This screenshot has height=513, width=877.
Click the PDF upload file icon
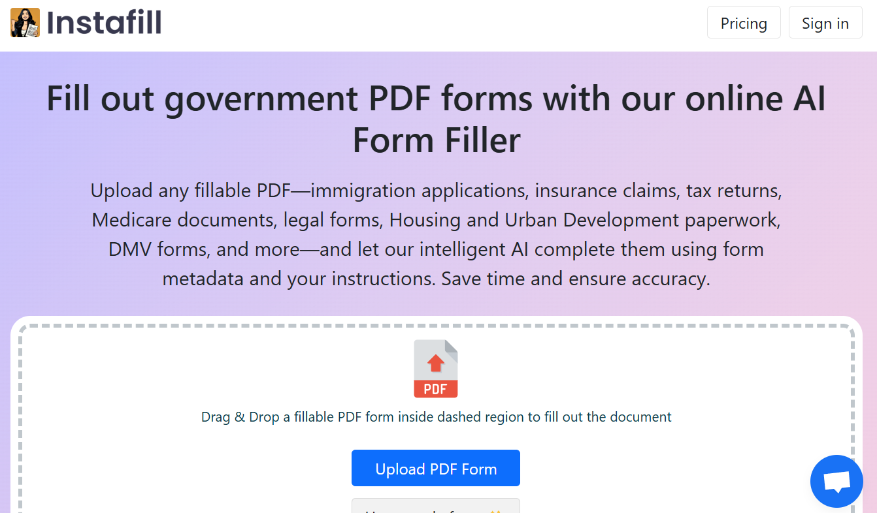[436, 369]
